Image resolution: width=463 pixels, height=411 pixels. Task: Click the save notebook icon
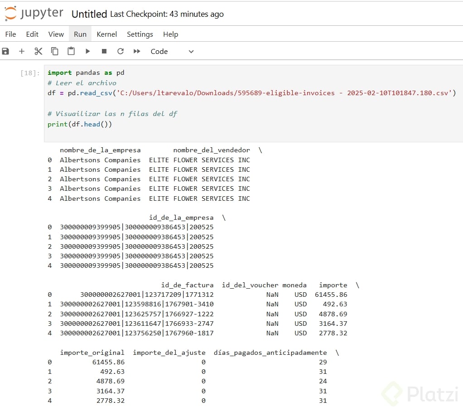click(x=5, y=52)
